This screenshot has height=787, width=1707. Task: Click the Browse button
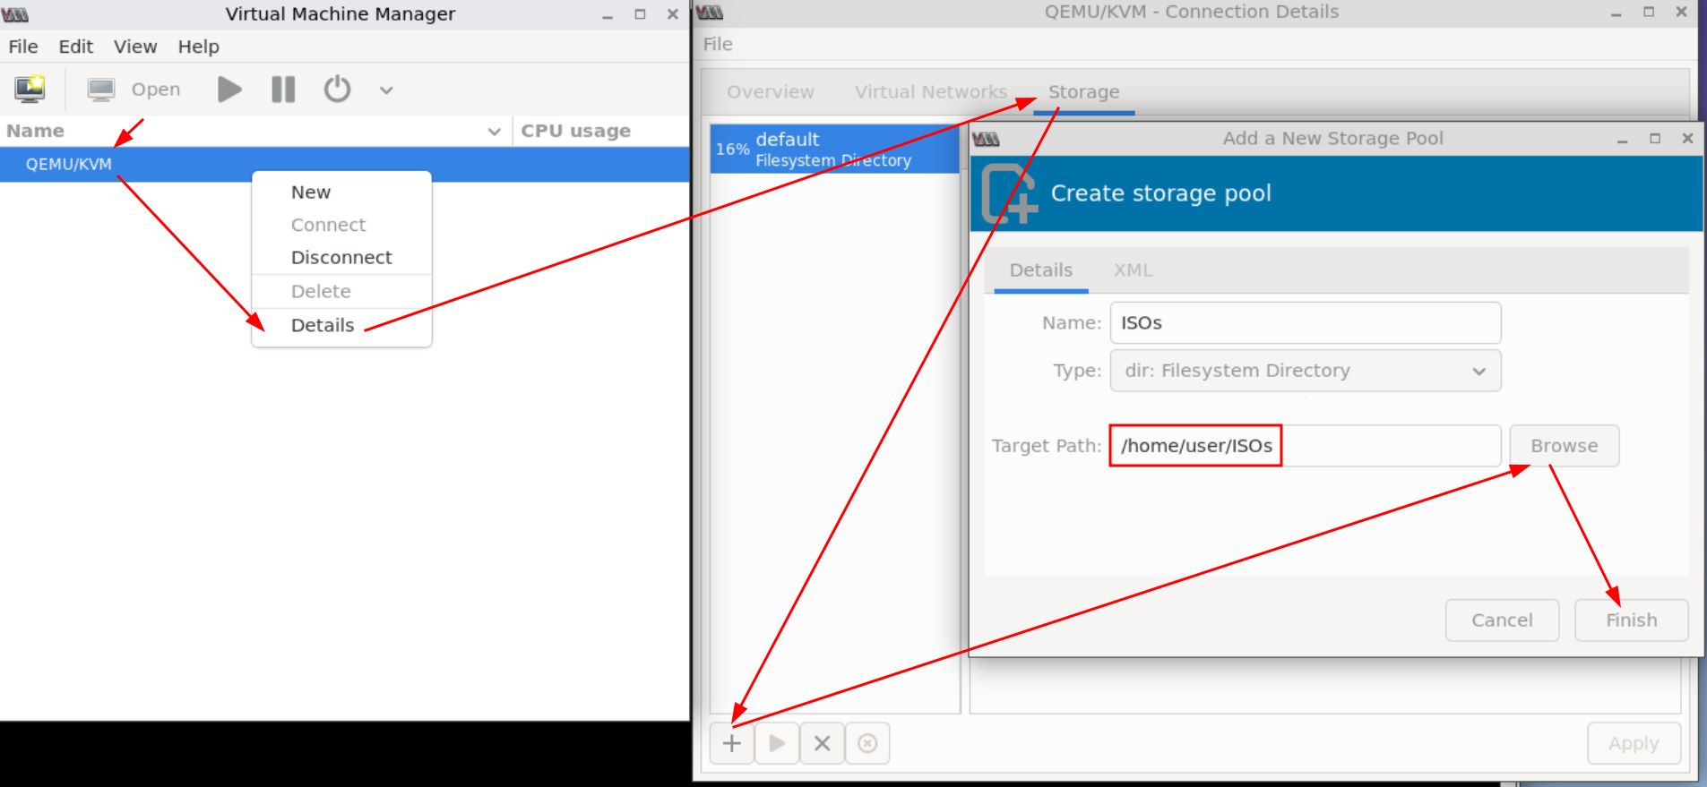click(1565, 446)
